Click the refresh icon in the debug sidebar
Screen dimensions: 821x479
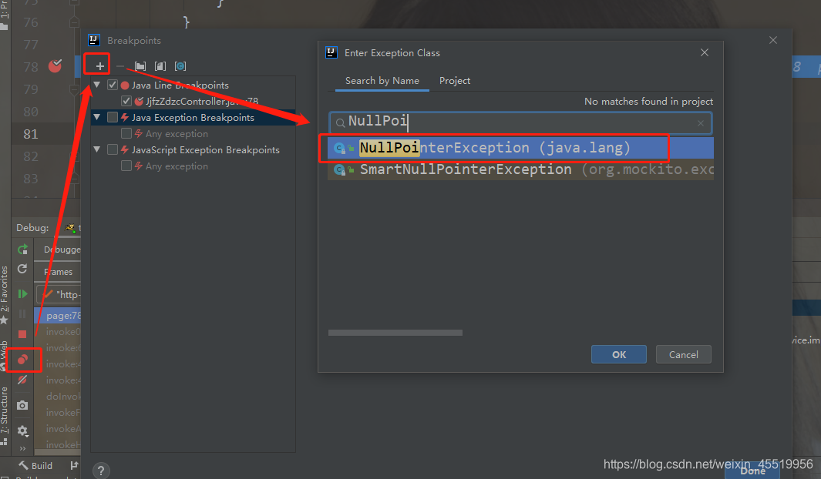tap(22, 269)
